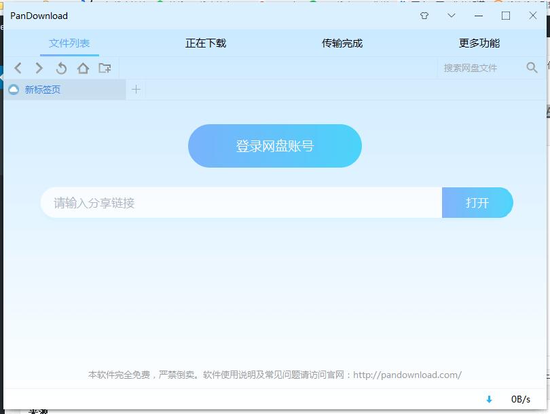Open the 更多功能 tab

tap(479, 43)
